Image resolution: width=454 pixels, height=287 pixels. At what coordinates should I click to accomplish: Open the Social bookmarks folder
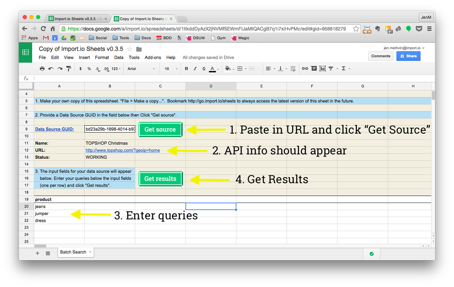(x=98, y=38)
